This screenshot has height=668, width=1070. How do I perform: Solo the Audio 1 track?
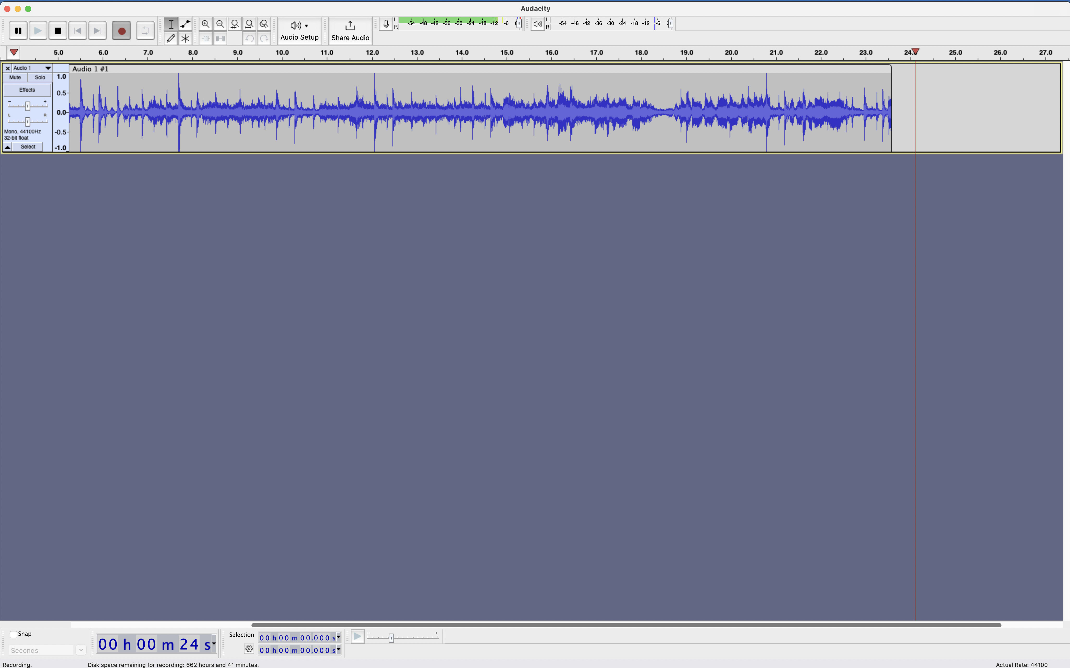click(40, 77)
